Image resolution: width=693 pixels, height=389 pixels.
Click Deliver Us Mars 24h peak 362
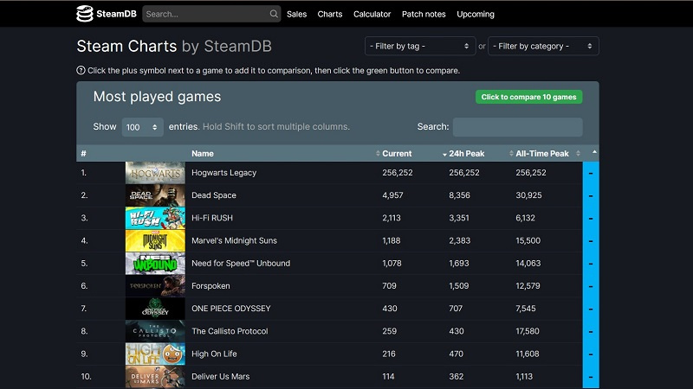[457, 377]
